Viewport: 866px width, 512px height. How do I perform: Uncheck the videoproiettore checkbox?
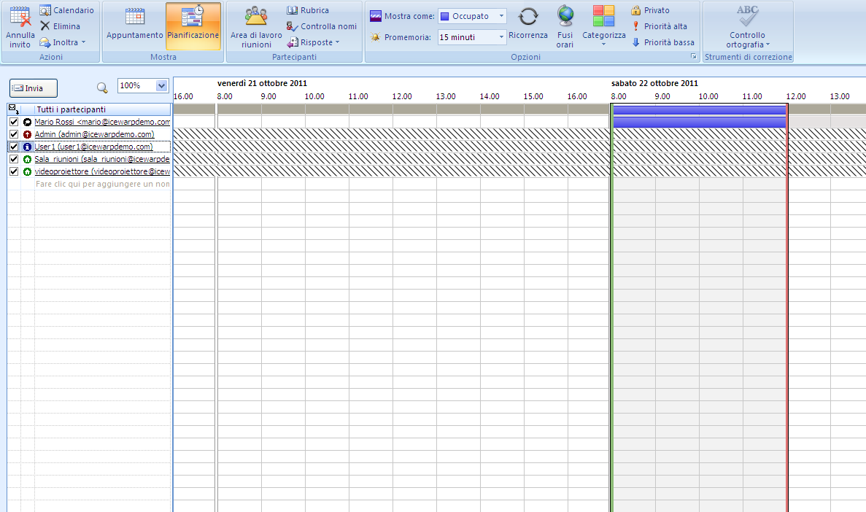click(14, 171)
